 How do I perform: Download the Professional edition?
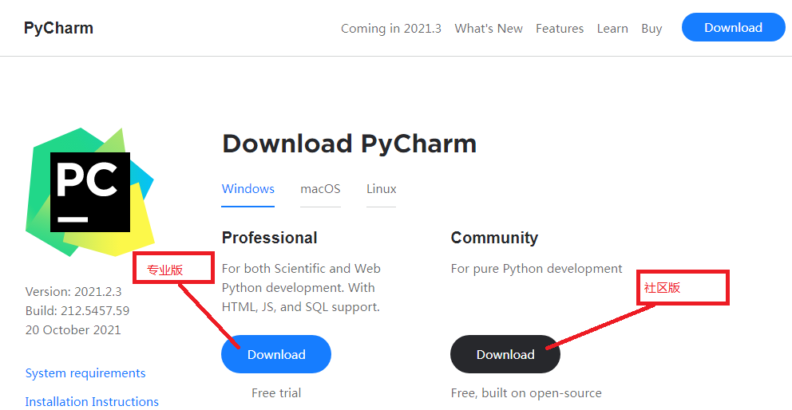(x=276, y=354)
